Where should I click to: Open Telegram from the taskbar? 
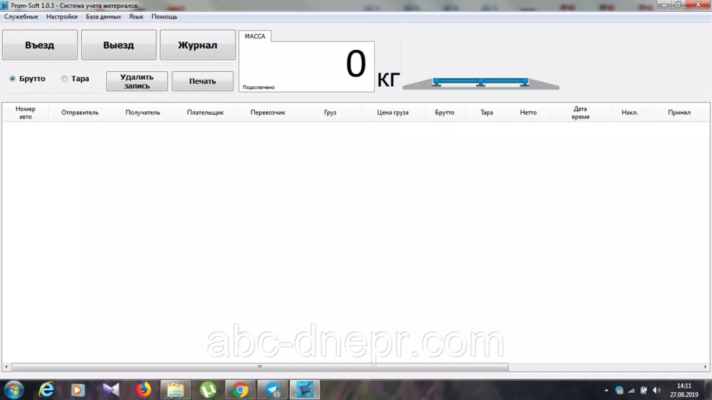[273, 389]
